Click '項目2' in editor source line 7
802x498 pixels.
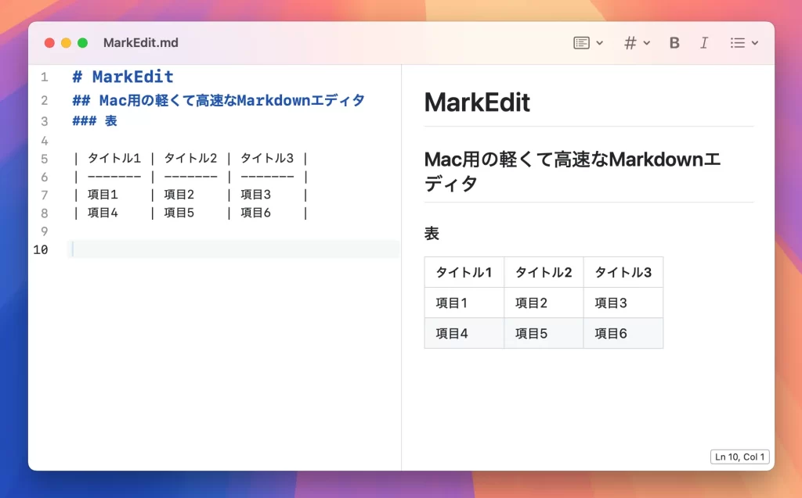[179, 195]
